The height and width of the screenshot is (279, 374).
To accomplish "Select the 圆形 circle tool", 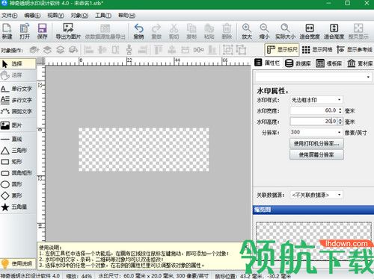I will [18, 184].
